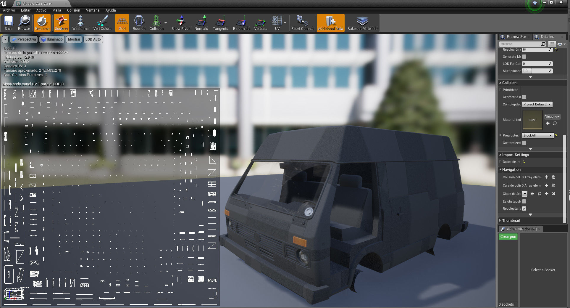Display mesh Tangents
This screenshot has height=308, width=570.
[x=220, y=23]
